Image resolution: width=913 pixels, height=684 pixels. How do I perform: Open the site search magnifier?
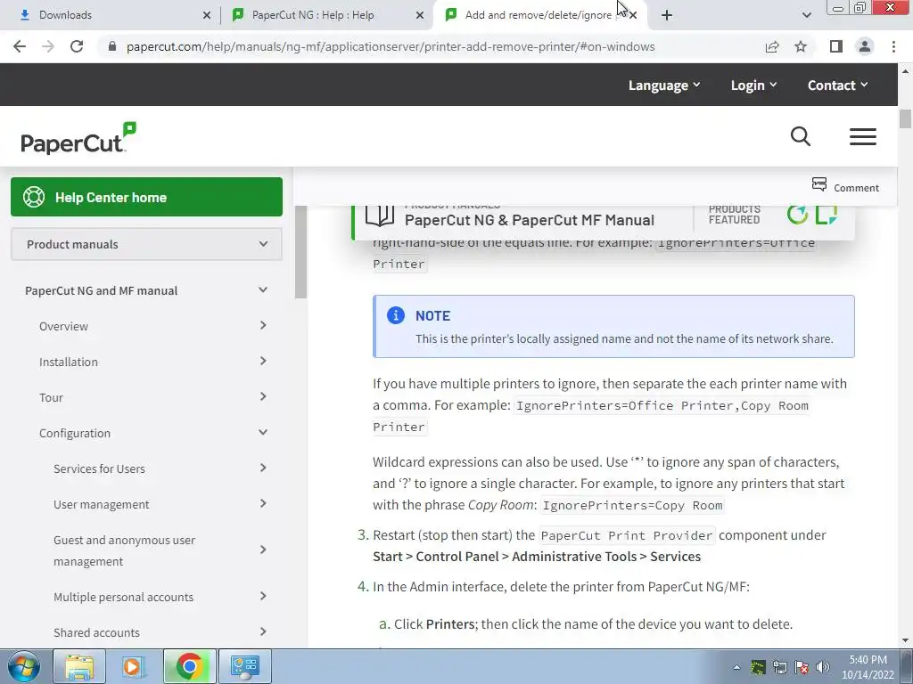[x=800, y=136]
